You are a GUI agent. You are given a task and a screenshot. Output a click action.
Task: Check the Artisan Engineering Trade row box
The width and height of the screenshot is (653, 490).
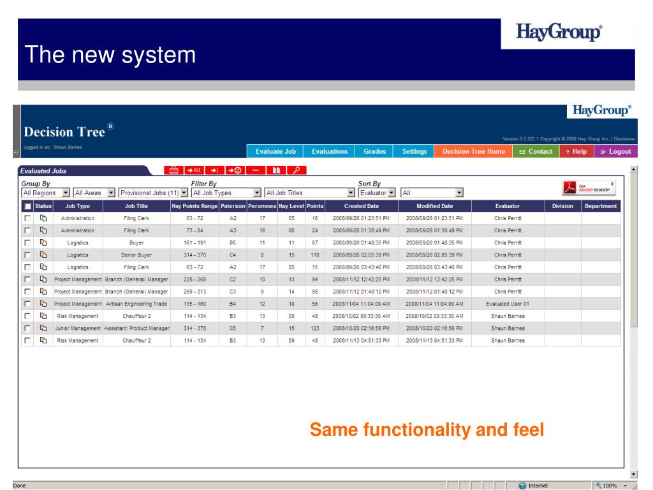tap(27, 304)
